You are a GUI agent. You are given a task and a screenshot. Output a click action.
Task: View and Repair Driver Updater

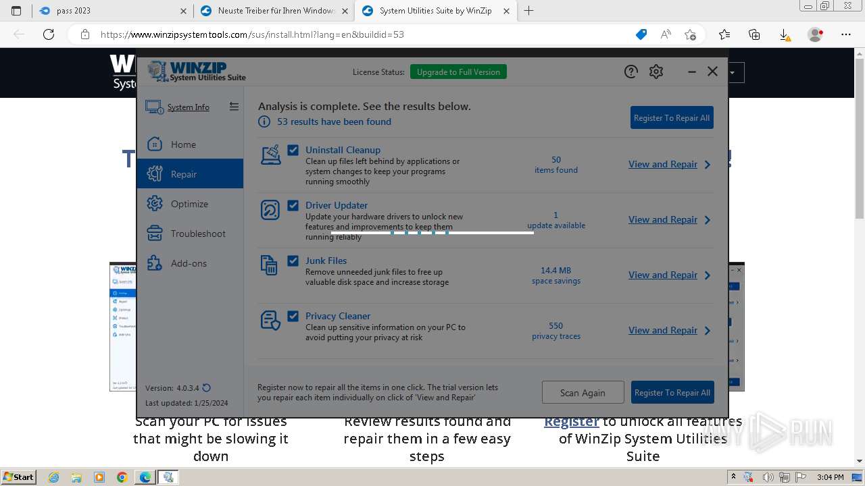663,219
